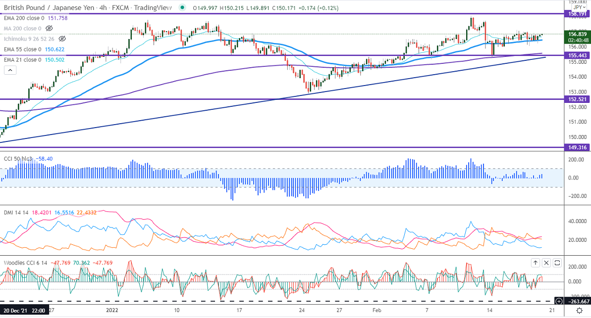Click the 20 Dec '21 22:00 date label

(x=24, y=311)
